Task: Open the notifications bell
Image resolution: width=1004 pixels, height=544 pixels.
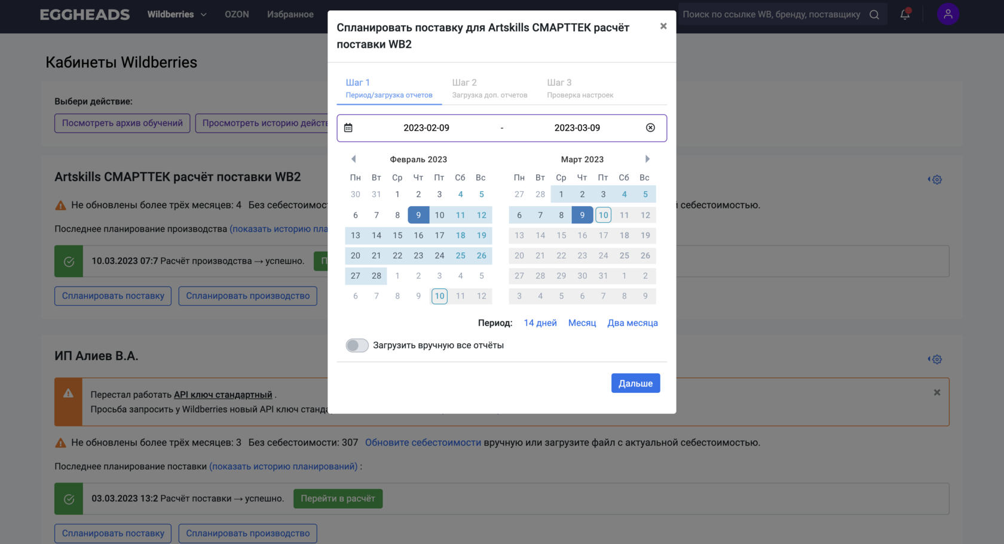Action: click(x=905, y=14)
